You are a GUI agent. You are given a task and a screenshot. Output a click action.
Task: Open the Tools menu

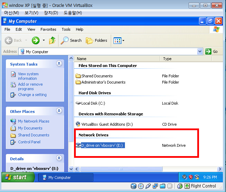pos(66,29)
